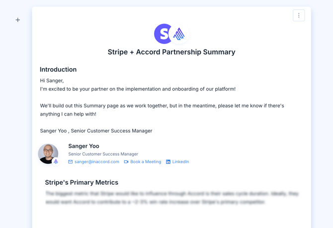Open the sanger@inaccord.com email link
The width and height of the screenshot is (333, 228).
[x=97, y=162]
